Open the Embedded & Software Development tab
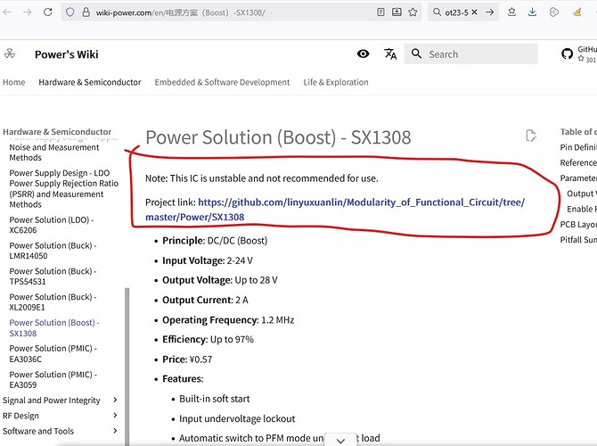The width and height of the screenshot is (597, 446). 222,82
